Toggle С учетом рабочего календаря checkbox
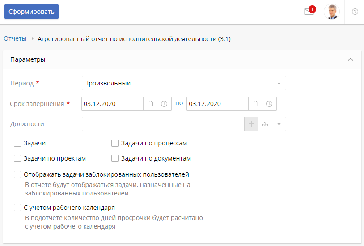 [x=17, y=208]
